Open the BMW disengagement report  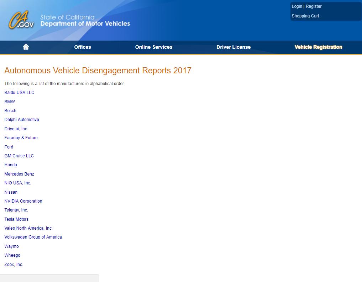(x=10, y=101)
